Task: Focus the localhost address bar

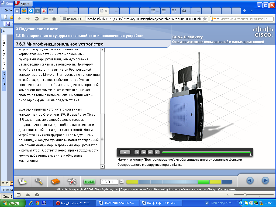Action: pos(144,19)
